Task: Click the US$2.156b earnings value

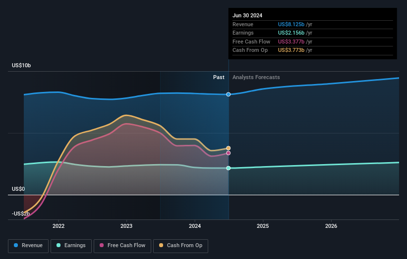Action: 291,33
